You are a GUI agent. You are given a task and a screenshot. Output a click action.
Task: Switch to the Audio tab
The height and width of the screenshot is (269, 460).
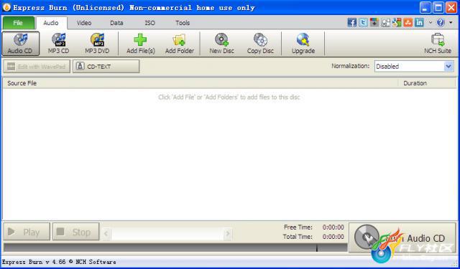coord(51,23)
